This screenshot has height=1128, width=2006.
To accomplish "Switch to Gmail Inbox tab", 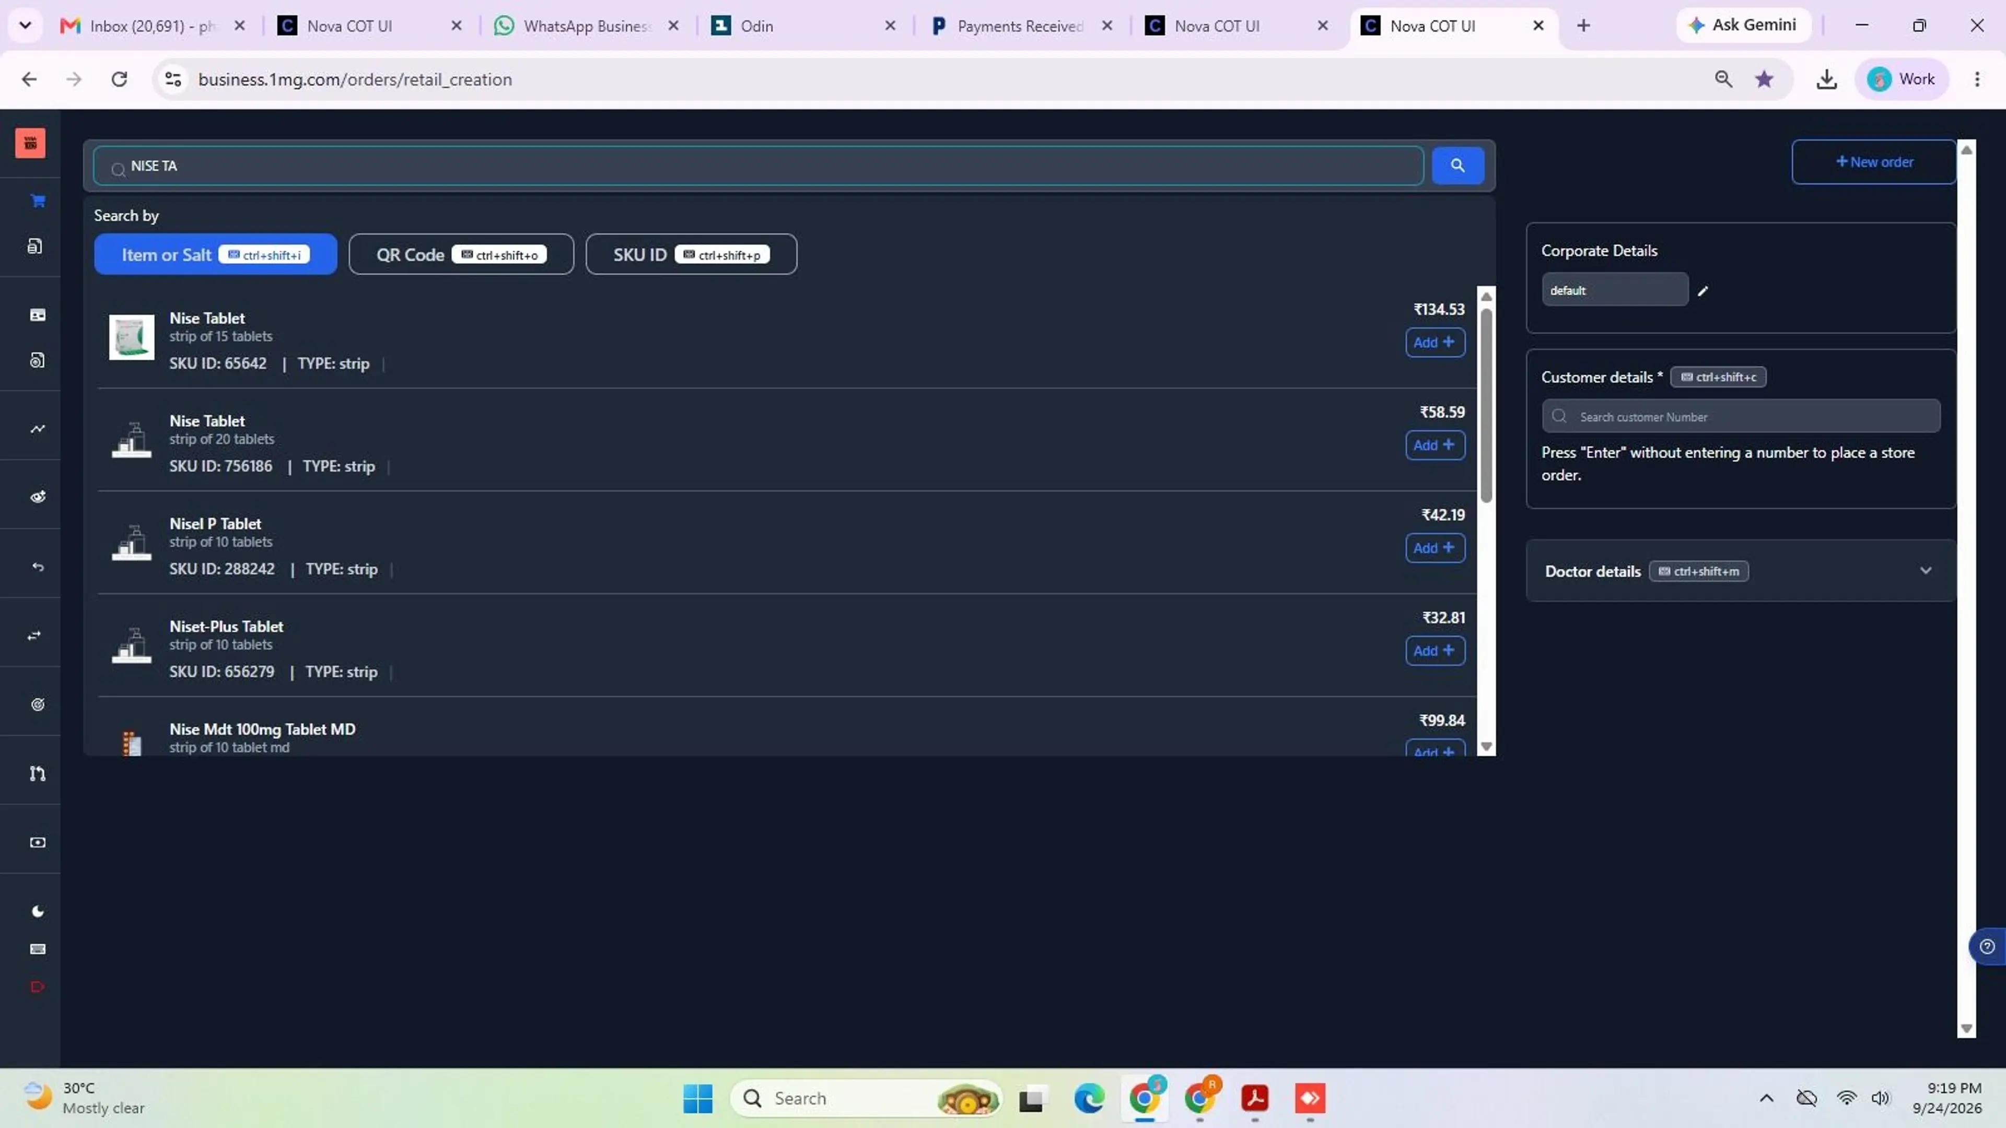I will pyautogui.click(x=153, y=26).
